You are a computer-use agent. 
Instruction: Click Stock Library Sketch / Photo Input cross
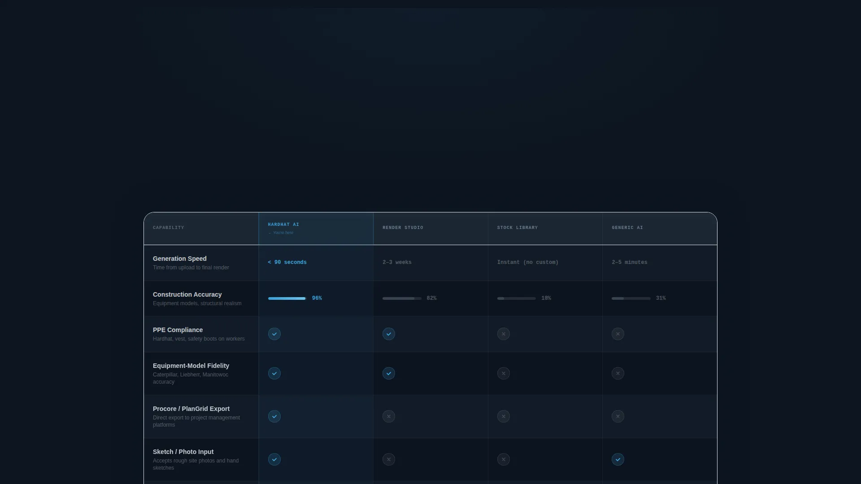(x=503, y=459)
